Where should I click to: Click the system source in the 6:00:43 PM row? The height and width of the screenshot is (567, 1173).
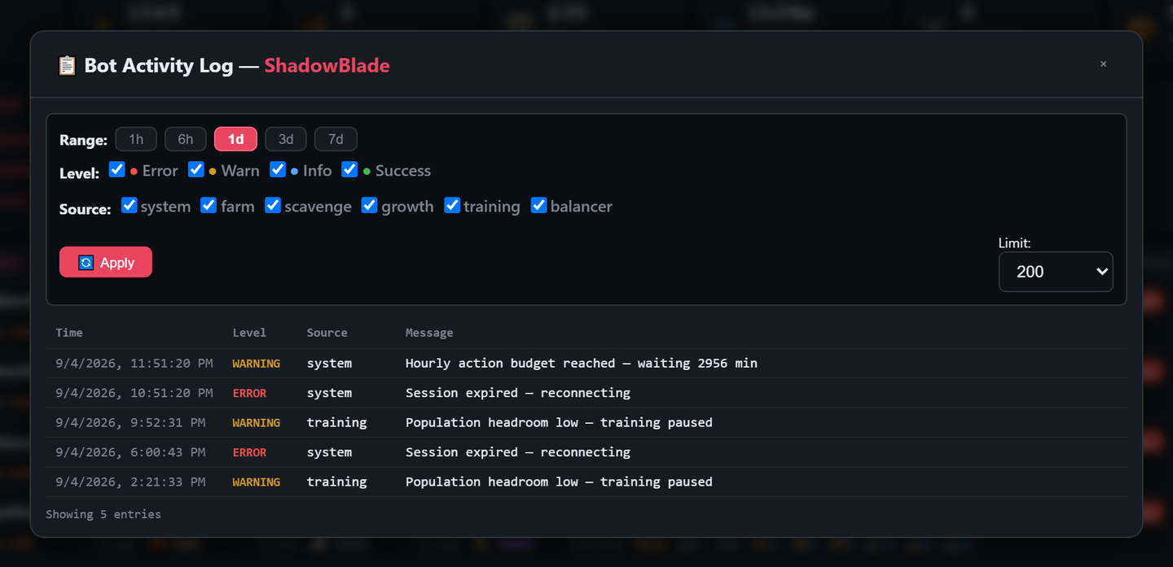pyautogui.click(x=330, y=452)
